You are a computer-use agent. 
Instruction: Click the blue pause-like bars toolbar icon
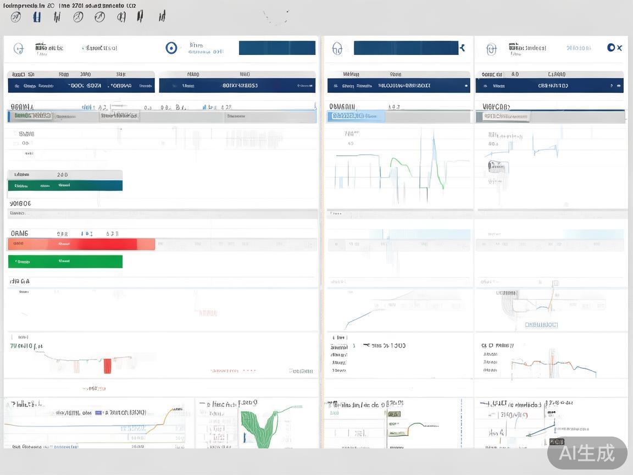(x=37, y=17)
